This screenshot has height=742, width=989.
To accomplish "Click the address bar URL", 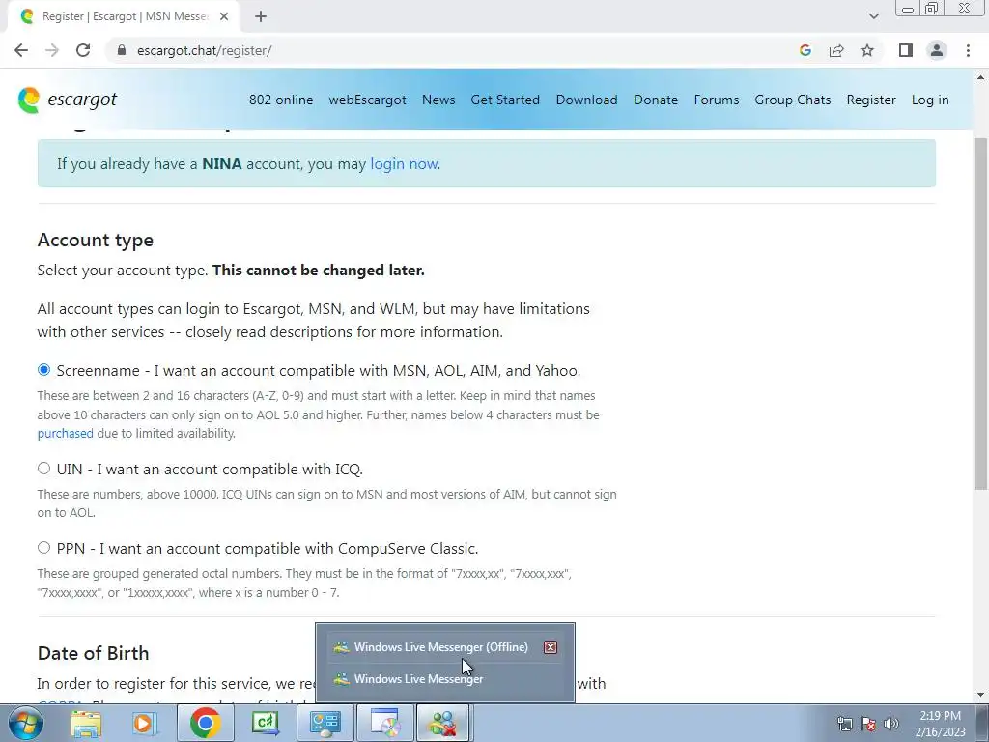I will (x=205, y=50).
